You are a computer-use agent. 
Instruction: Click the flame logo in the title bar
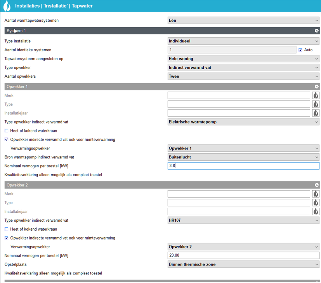click(7, 6)
